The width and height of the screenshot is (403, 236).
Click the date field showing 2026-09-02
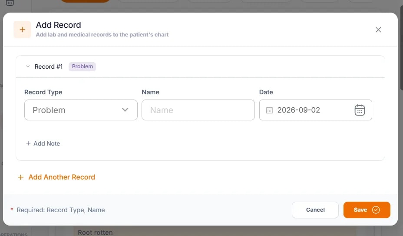pos(315,110)
